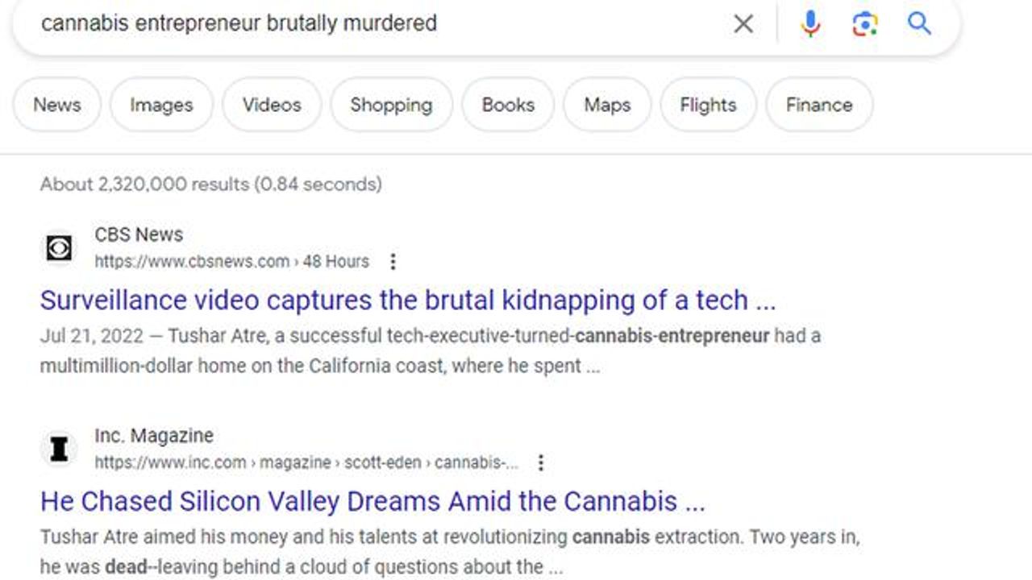Show Maps results tab
The height and width of the screenshot is (580, 1032).
click(607, 105)
